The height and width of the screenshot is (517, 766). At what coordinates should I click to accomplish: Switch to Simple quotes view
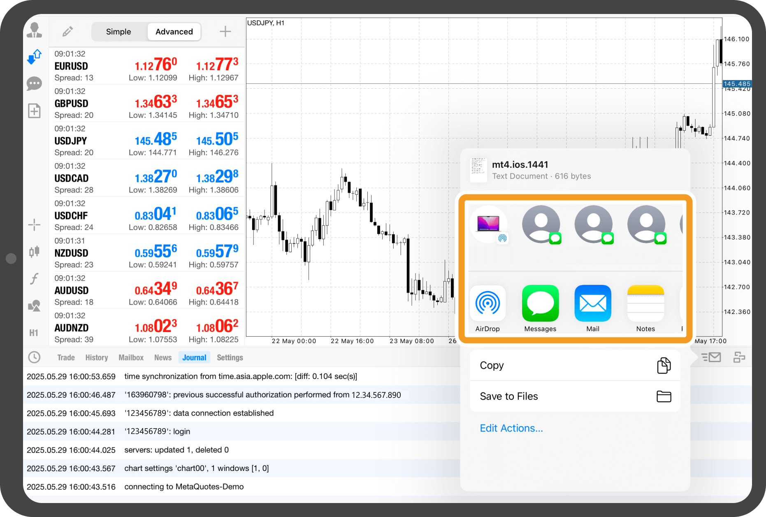(118, 32)
